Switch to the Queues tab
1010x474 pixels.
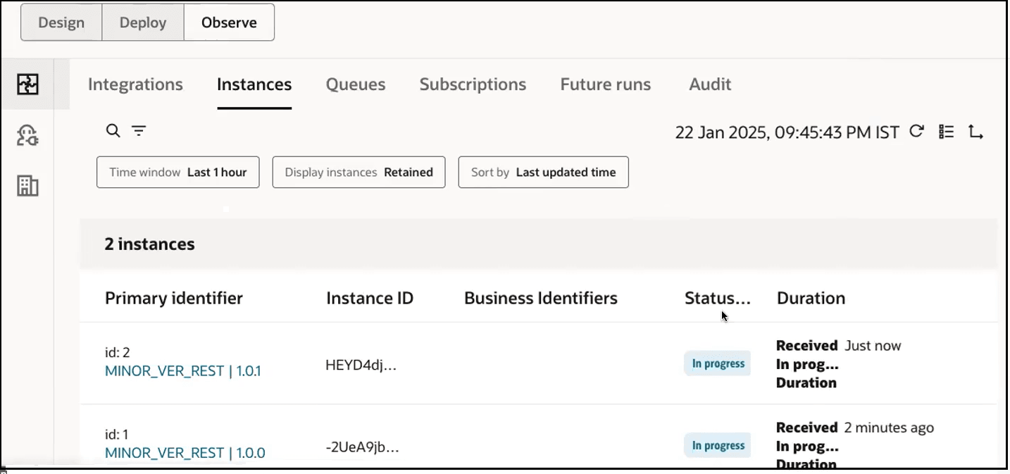355,84
